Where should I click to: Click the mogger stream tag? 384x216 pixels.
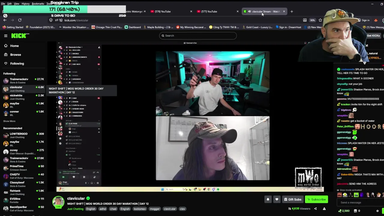pyautogui.click(x=155, y=209)
